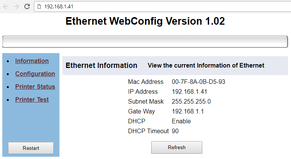The height and width of the screenshot is (159, 291).
Task: Click the page info icon in address bar
Action: coord(39,7)
